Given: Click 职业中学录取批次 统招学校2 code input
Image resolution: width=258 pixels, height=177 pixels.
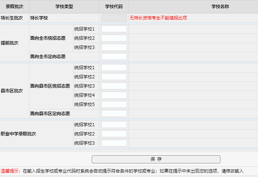Looking at the screenshot, I should 114,134.
